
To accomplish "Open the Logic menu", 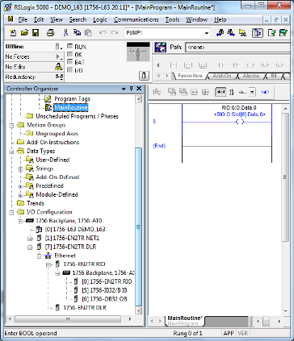I will coord(100,19).
